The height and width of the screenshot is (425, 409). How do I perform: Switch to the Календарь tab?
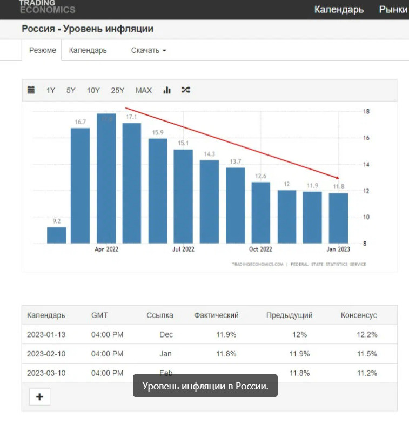coord(88,50)
